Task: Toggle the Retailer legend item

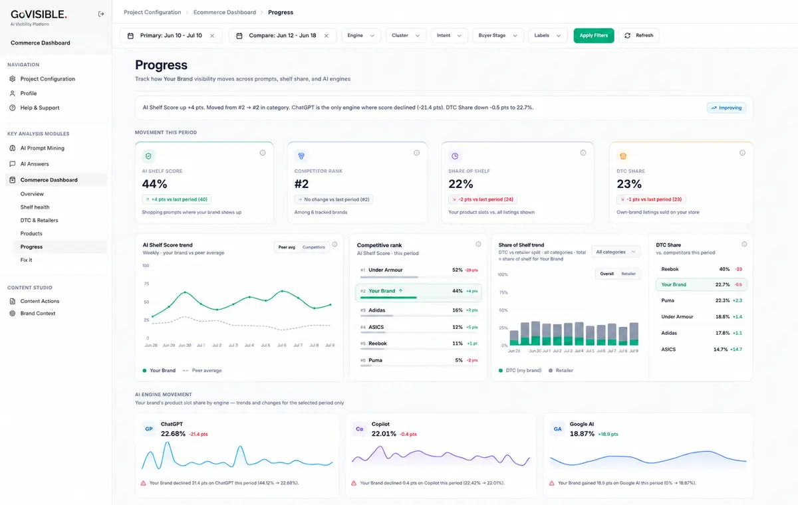Action: point(561,371)
